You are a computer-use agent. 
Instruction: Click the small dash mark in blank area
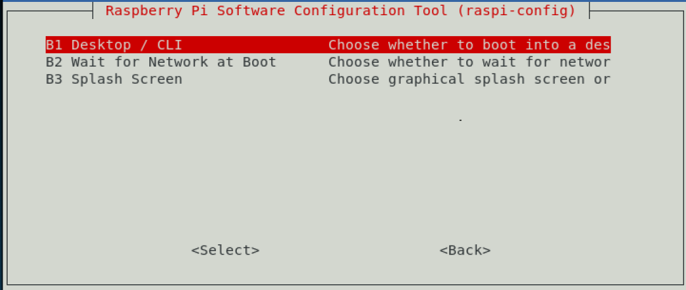tap(461, 120)
